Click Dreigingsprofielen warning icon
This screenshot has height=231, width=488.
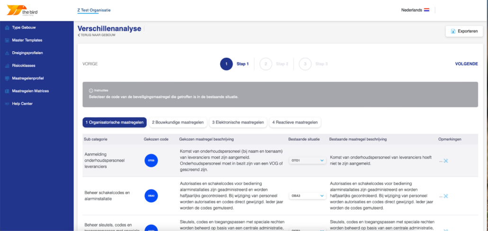tap(7, 53)
